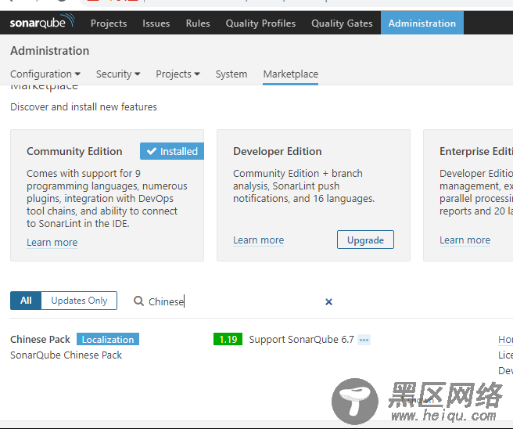This screenshot has height=429, width=513.
Task: Click Discover and install new features text
Action: pos(84,106)
